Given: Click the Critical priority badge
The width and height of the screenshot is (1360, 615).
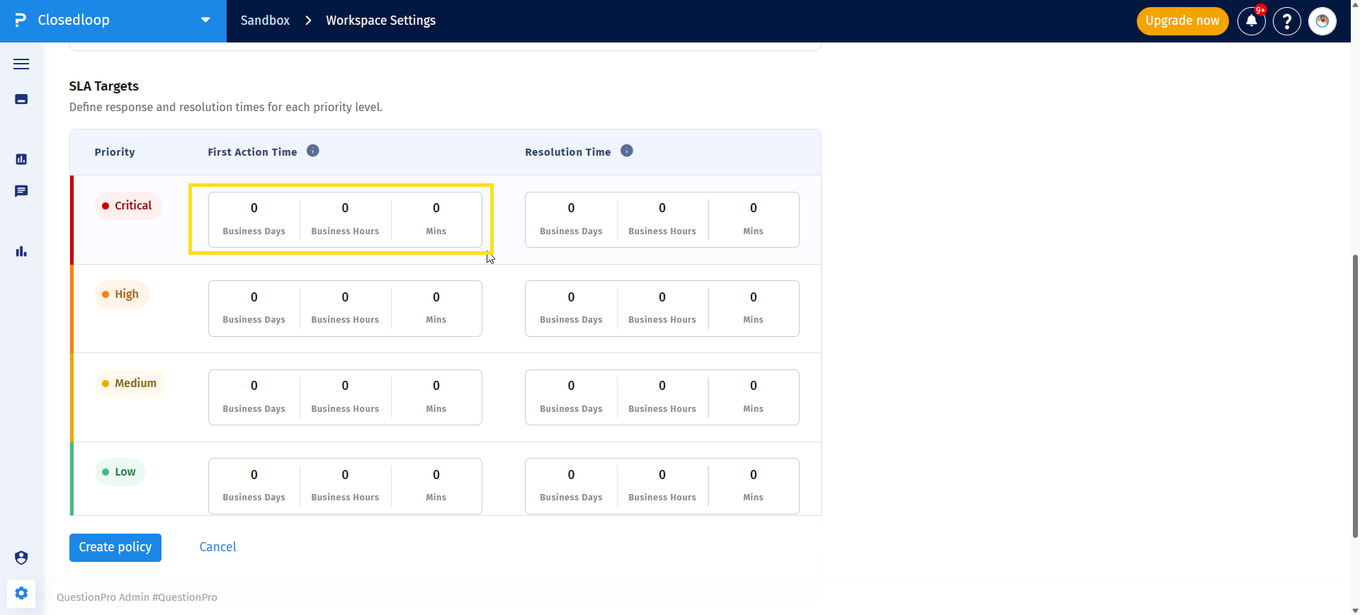Looking at the screenshot, I should click(128, 206).
